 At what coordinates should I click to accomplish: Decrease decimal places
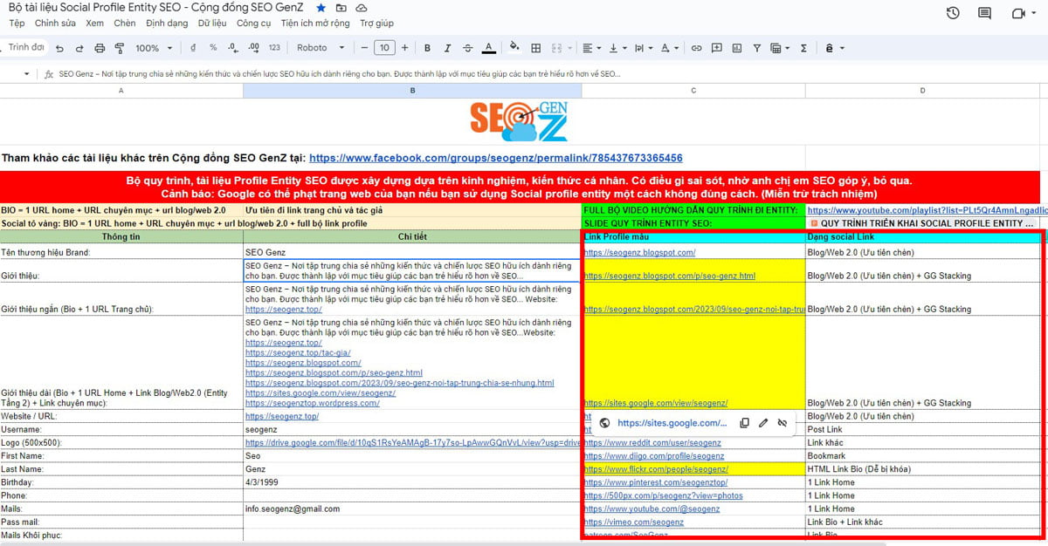tap(232, 48)
